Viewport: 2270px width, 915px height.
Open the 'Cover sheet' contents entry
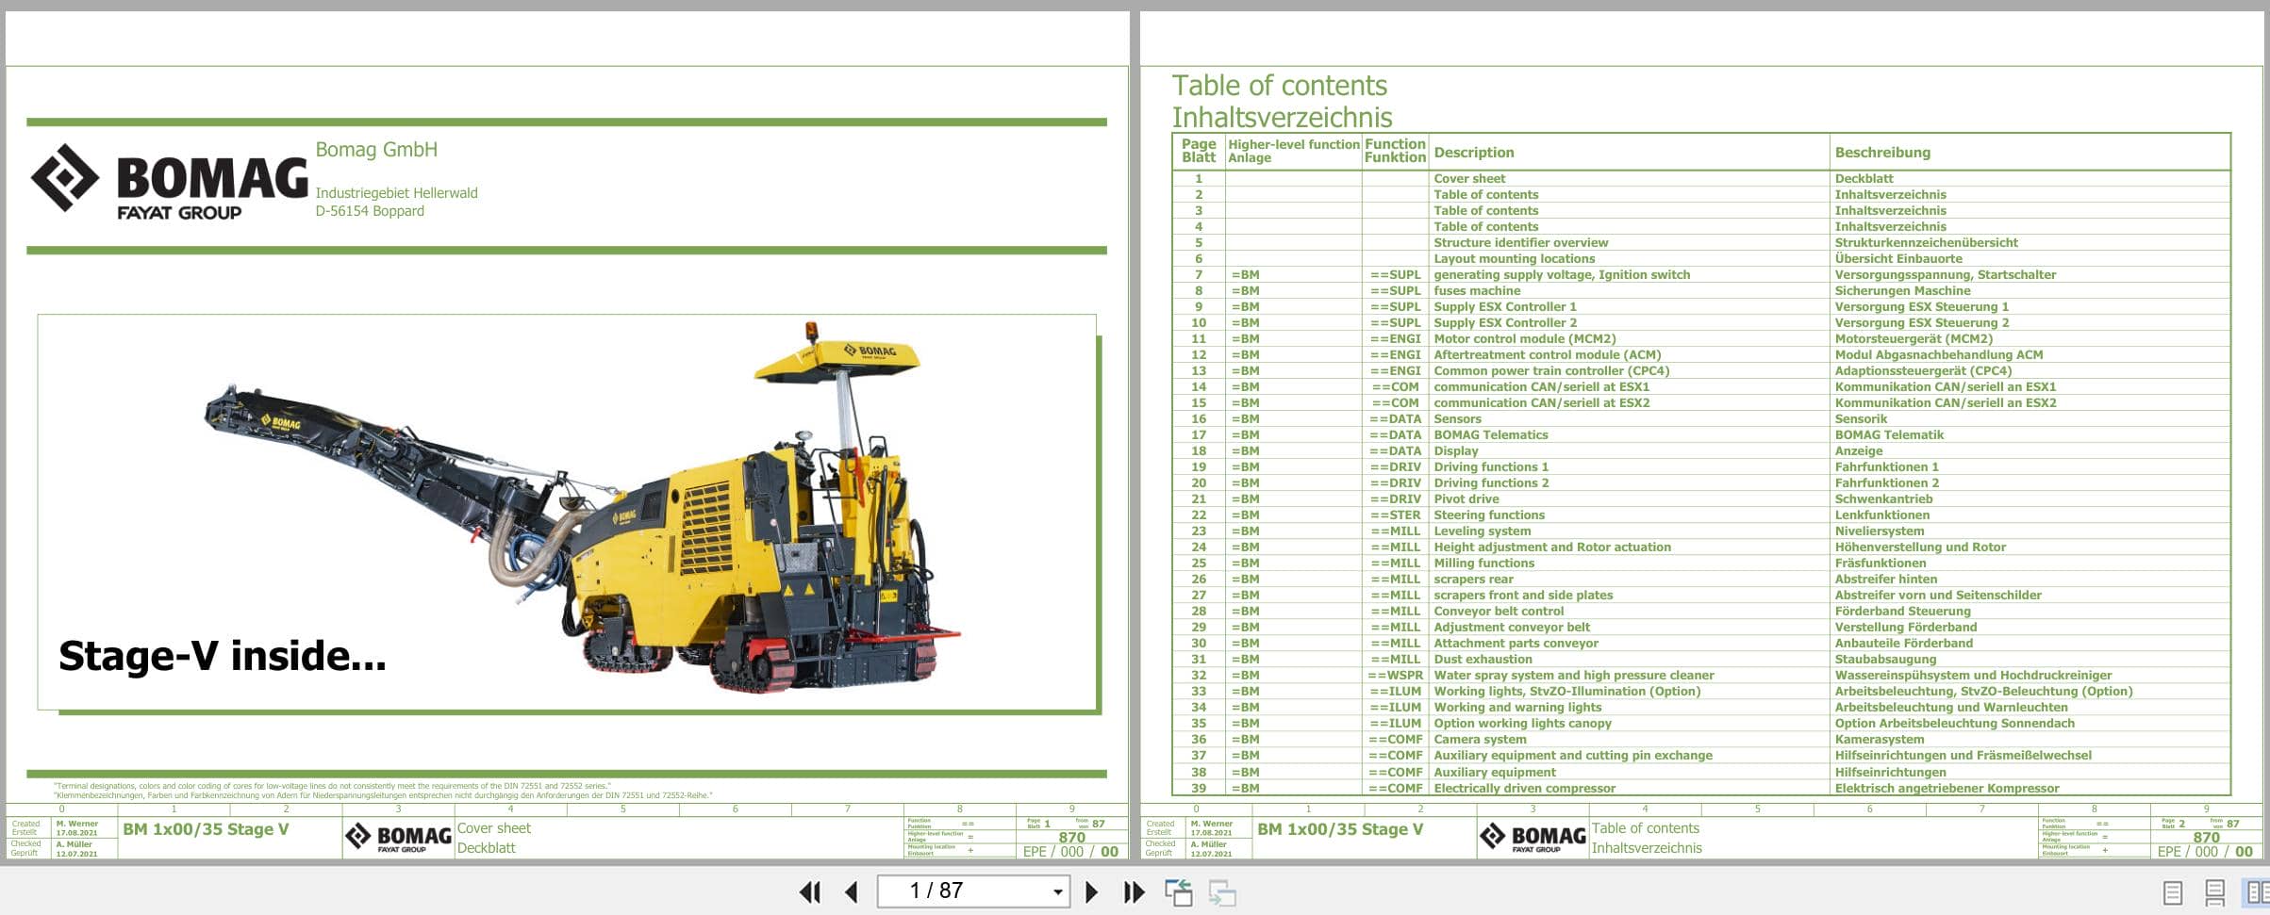pos(1469,178)
